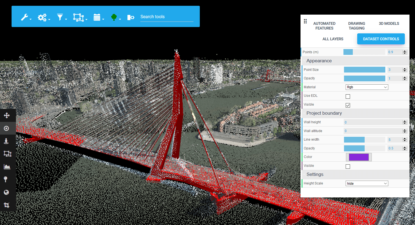
Task: Click the Wall height stepper arrows
Action: [405, 122]
